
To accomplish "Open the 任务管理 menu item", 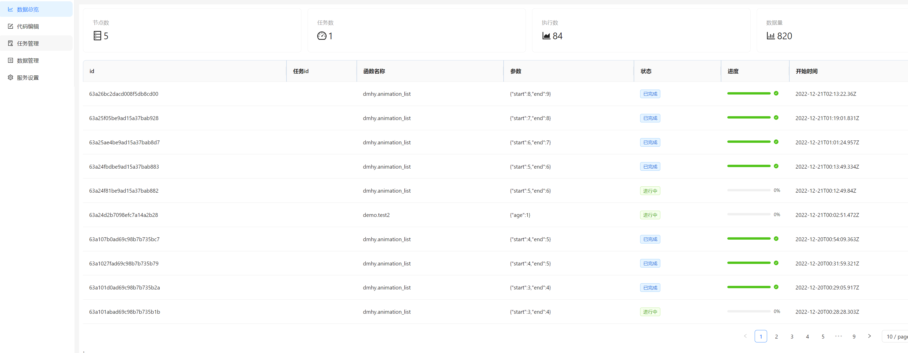I will click(x=28, y=44).
